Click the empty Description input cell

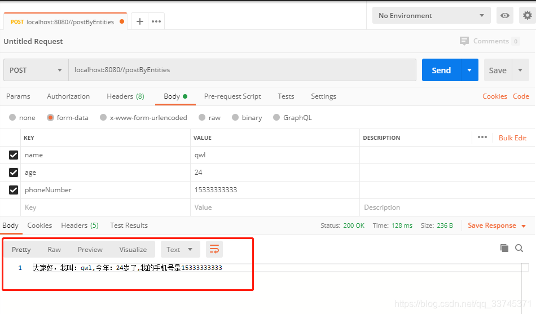(x=447, y=207)
